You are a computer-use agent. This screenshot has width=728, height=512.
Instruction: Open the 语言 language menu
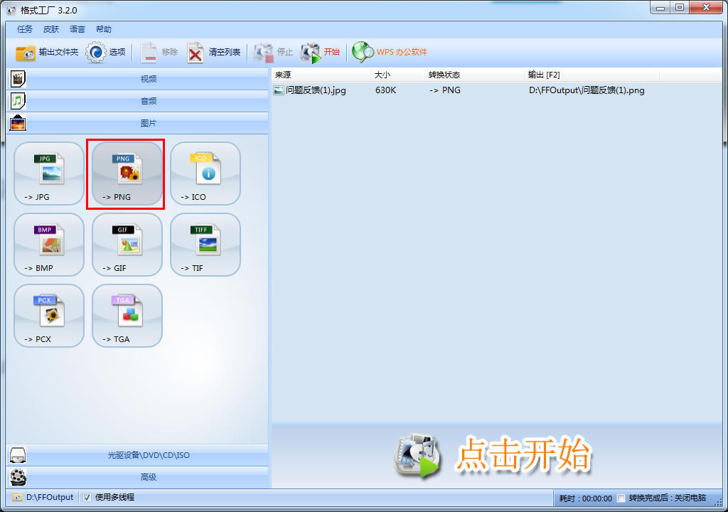[x=77, y=29]
